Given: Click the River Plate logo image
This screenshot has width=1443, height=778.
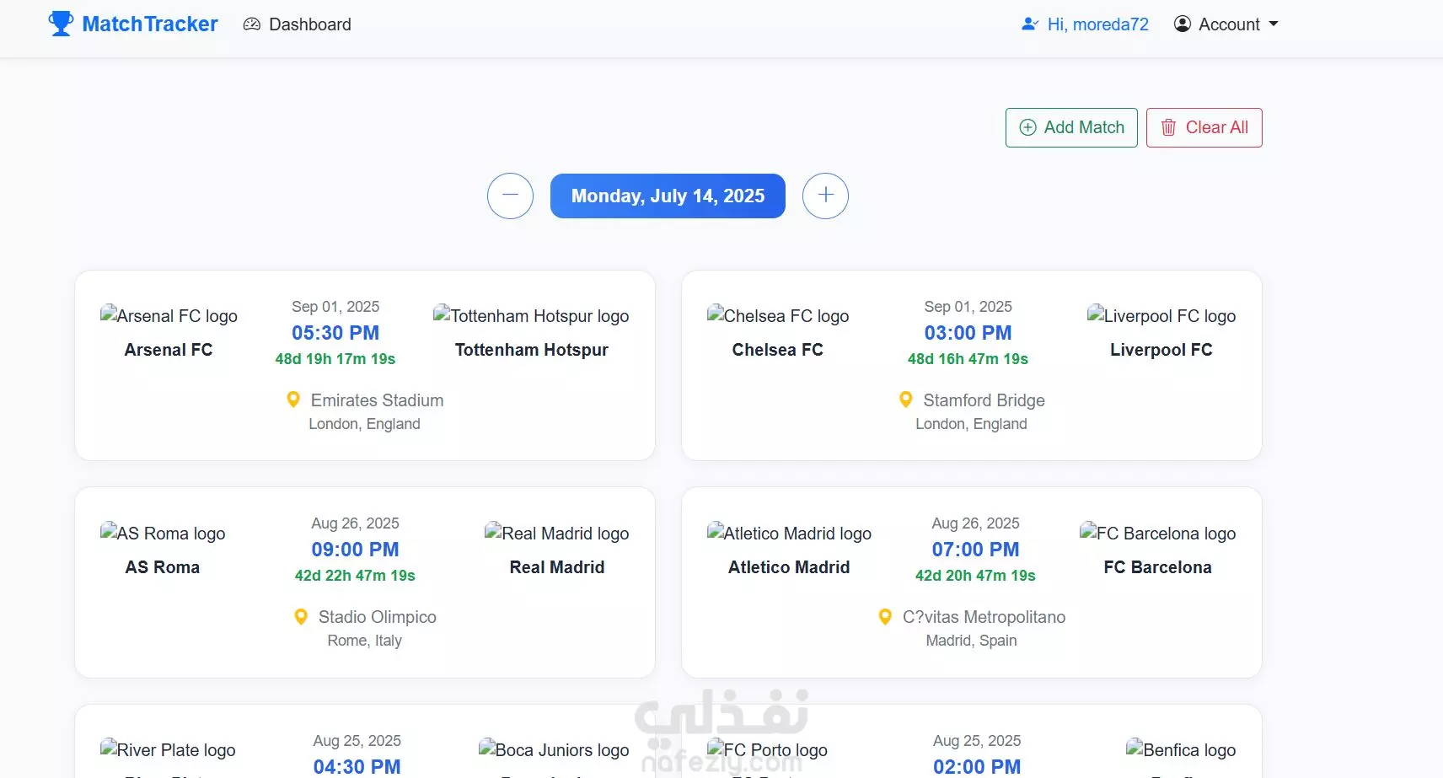Looking at the screenshot, I should (x=168, y=750).
